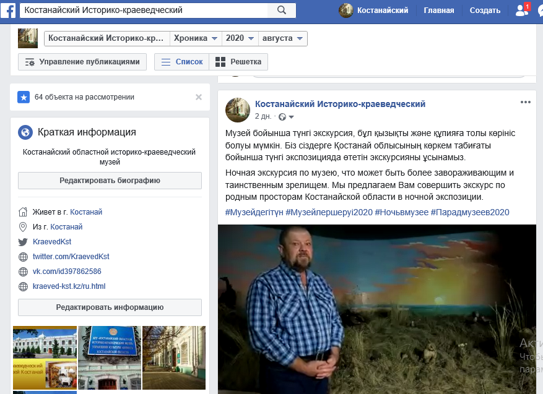Select the Костанайский Историко-кр... timeline button

pos(106,38)
